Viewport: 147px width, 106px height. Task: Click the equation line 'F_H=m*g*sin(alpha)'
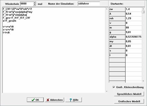tap(15, 15)
